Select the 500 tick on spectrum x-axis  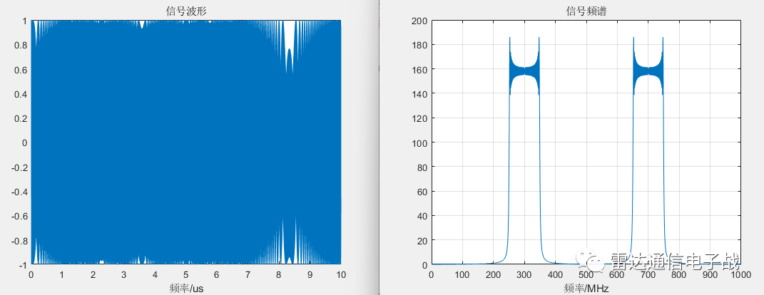(x=586, y=274)
